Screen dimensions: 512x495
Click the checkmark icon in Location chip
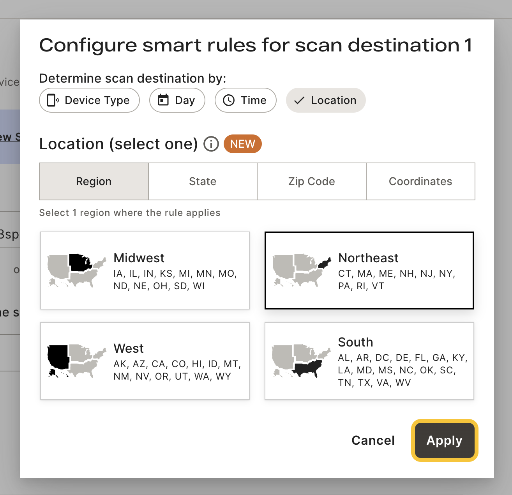[299, 101]
